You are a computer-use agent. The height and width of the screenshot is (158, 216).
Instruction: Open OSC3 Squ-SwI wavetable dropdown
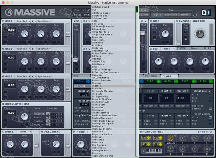(x=23, y=76)
